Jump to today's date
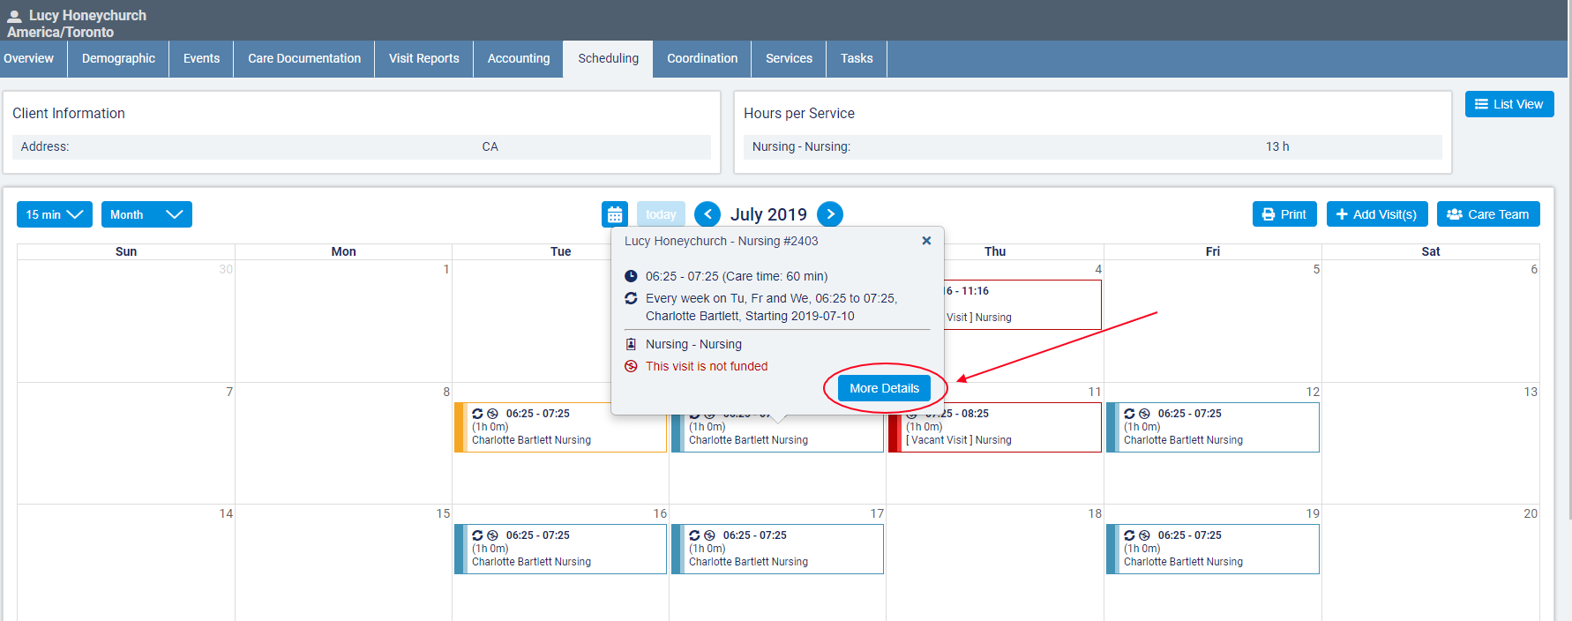Screen dimensions: 1572x621 pyautogui.click(x=660, y=214)
